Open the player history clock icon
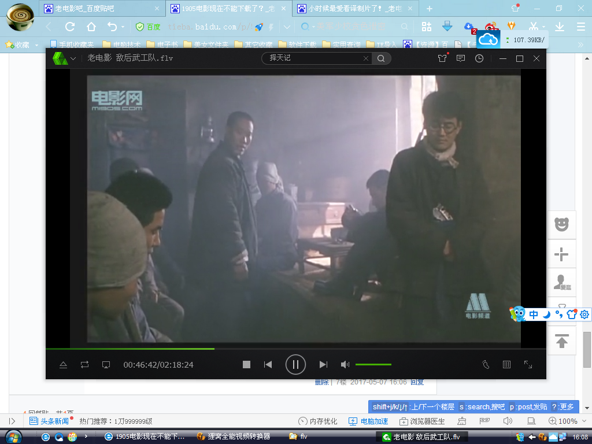The image size is (592, 444). tap(479, 58)
